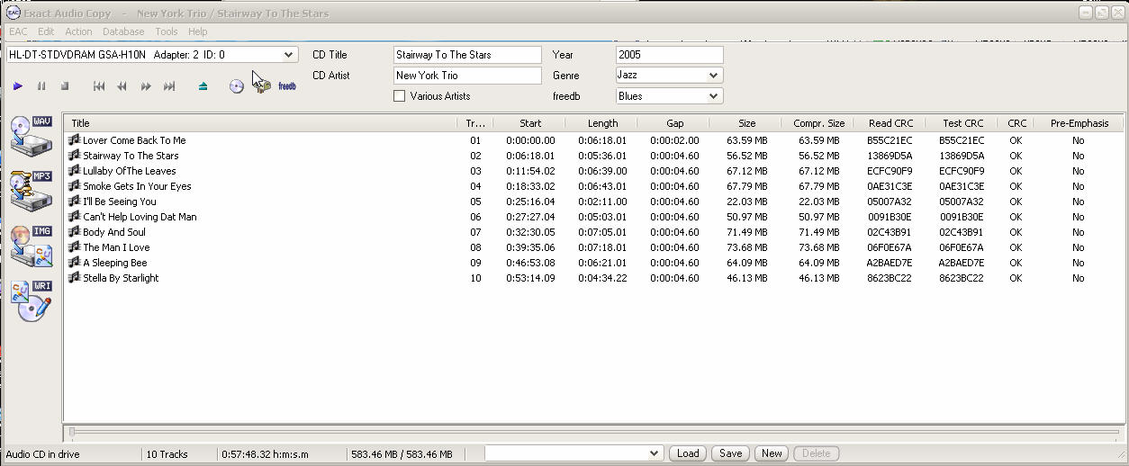Click music note icon of Stairway To The Stars track

(x=75, y=155)
